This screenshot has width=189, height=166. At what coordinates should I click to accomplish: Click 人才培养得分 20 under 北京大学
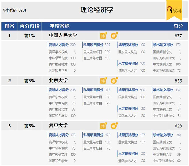pos(131,109)
